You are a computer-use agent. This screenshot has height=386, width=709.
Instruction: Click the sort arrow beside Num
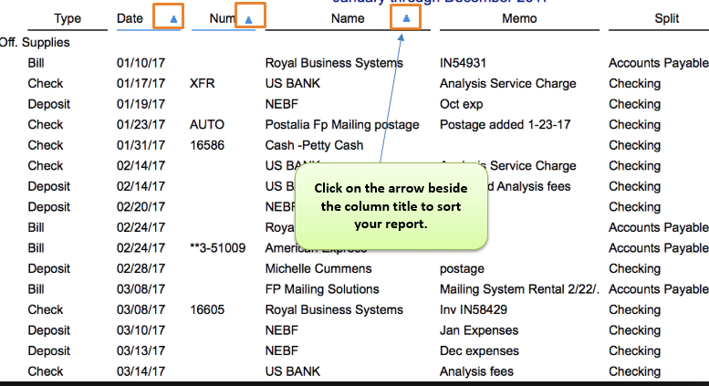click(x=248, y=20)
